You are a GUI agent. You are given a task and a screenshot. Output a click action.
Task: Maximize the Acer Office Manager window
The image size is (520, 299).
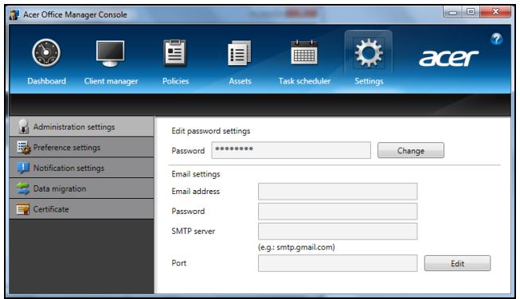(x=471, y=12)
